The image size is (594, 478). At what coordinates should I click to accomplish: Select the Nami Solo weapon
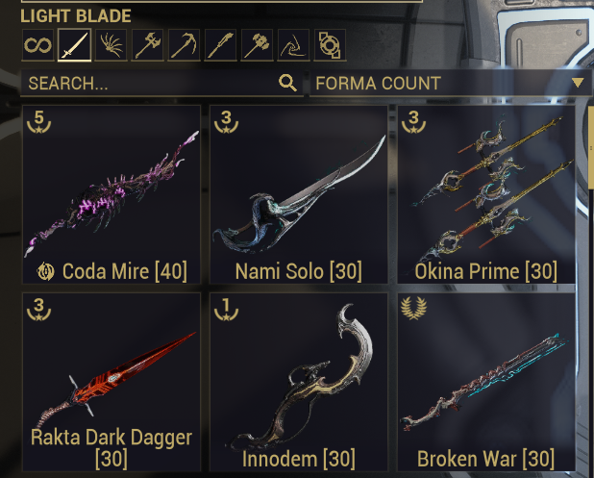pyautogui.click(x=299, y=194)
